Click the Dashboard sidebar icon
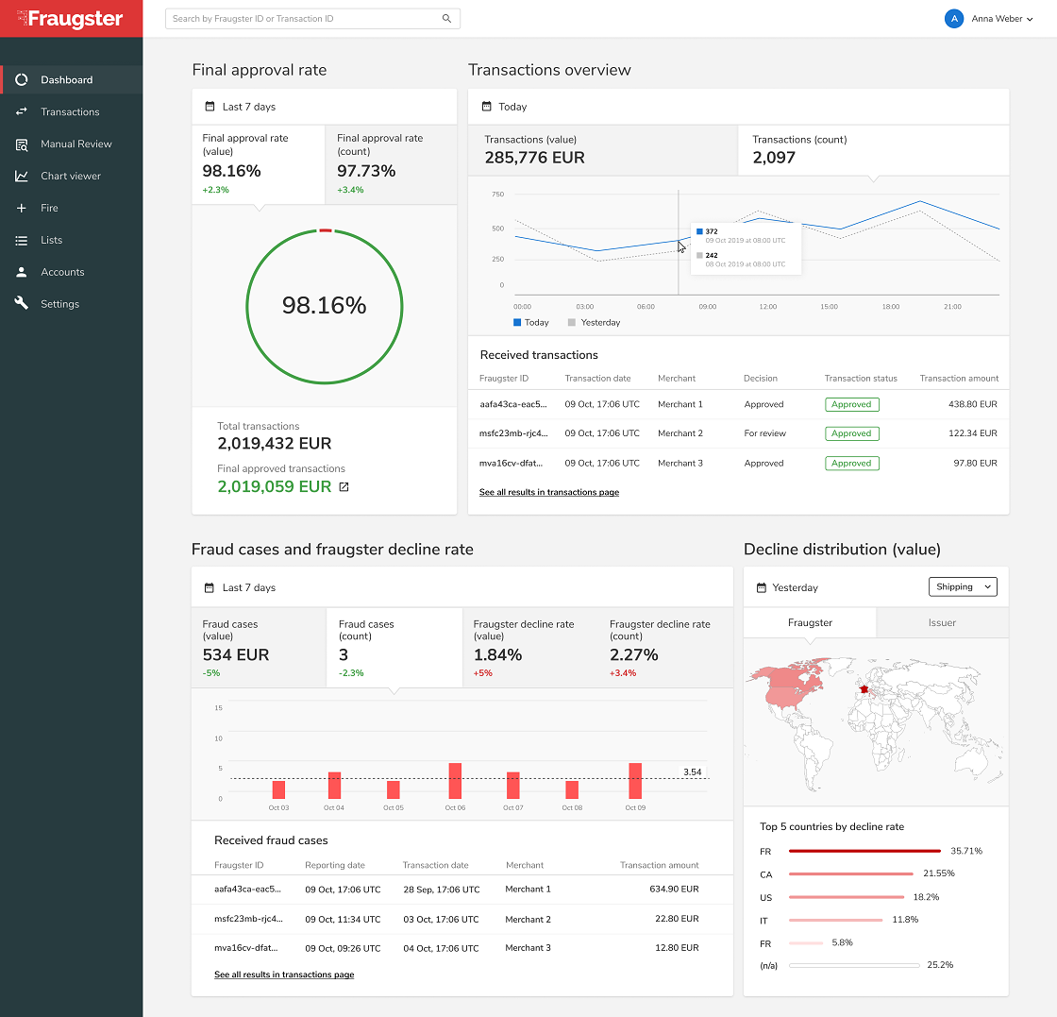 [x=22, y=80]
